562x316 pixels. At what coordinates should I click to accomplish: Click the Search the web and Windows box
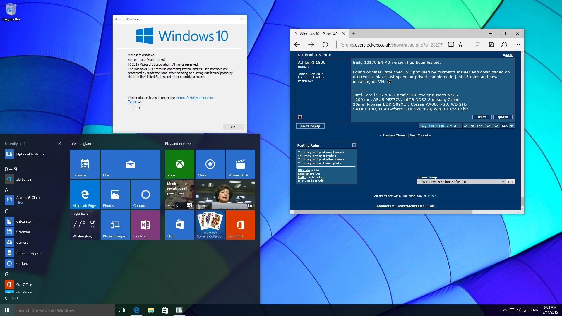[64, 310]
